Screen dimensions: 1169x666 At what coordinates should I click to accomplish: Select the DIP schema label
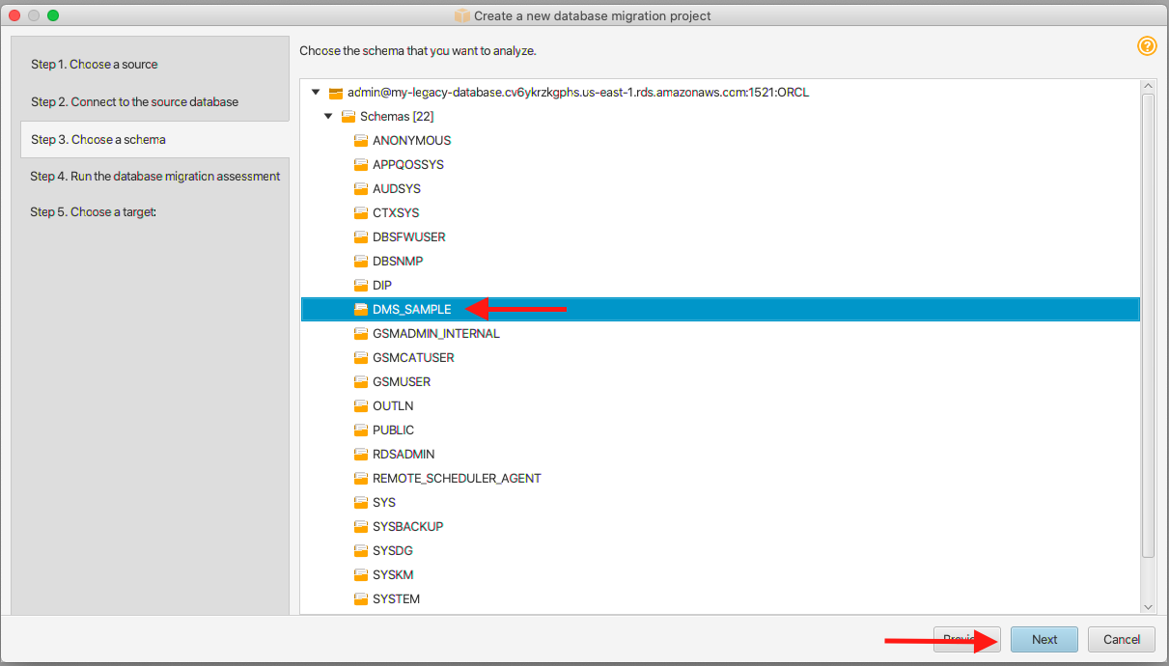pos(382,286)
